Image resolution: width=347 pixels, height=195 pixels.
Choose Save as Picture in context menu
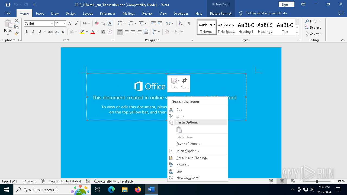pyautogui.click(x=198, y=144)
